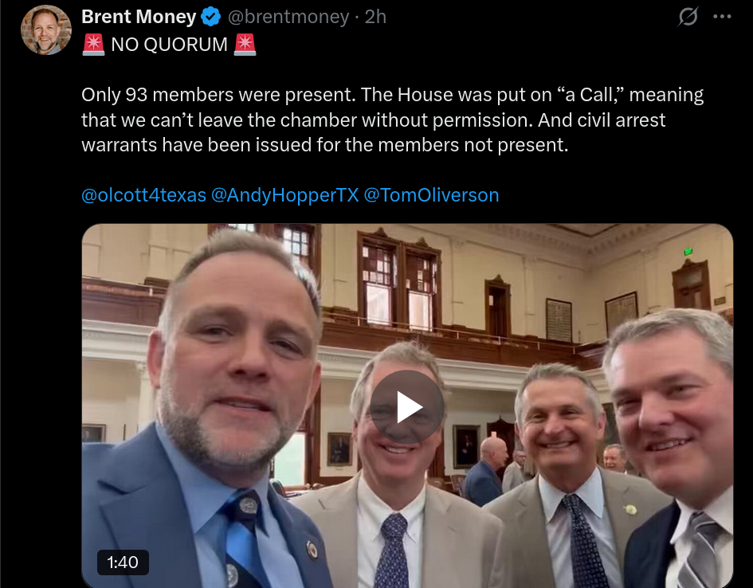Open the three-dot more options menu
Image resolution: width=753 pixels, height=588 pixels.
[x=722, y=17]
